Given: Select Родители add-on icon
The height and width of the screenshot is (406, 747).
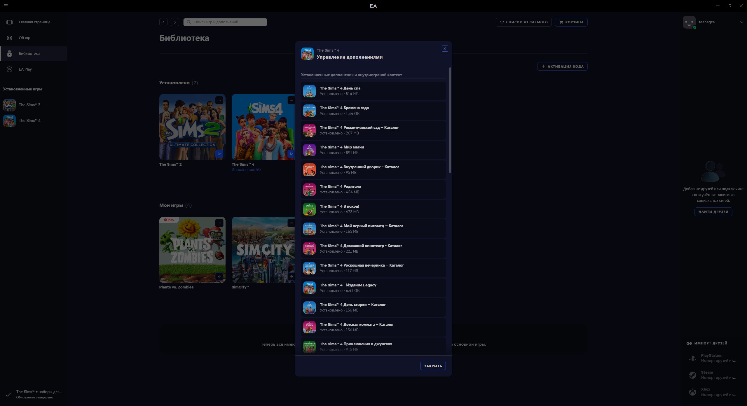Looking at the screenshot, I should [x=309, y=189].
